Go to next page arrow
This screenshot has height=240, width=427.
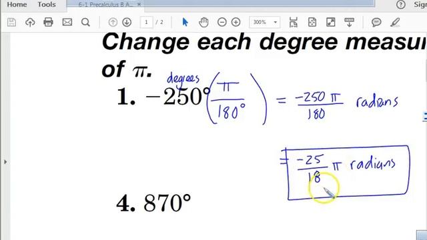tap(127, 22)
